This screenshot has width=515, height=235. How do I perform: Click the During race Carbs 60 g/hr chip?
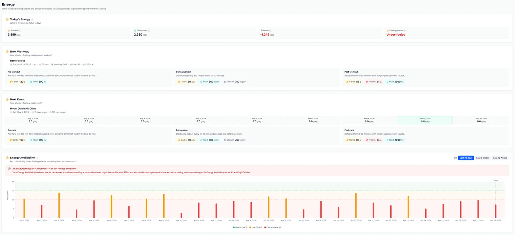click(x=187, y=140)
